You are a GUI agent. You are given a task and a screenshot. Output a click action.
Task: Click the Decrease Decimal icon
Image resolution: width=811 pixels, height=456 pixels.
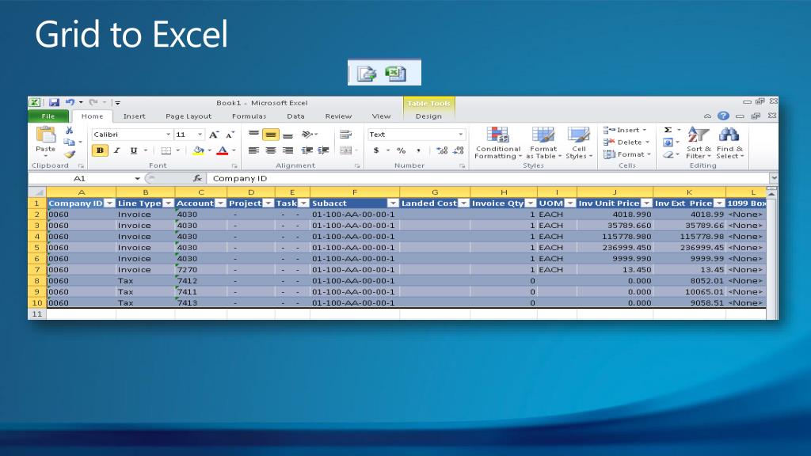(x=459, y=150)
